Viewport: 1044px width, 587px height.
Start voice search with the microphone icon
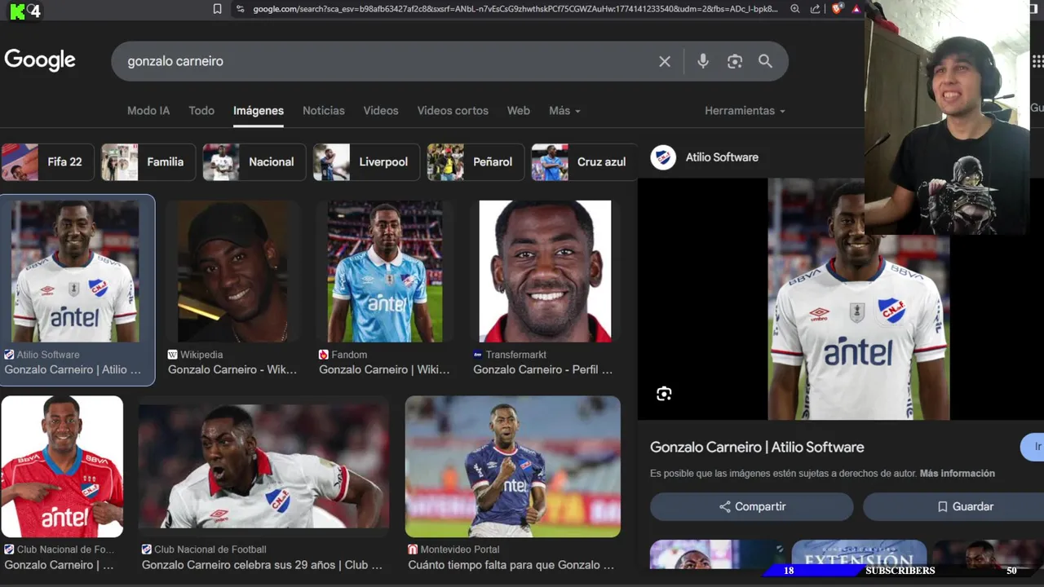pyautogui.click(x=703, y=61)
